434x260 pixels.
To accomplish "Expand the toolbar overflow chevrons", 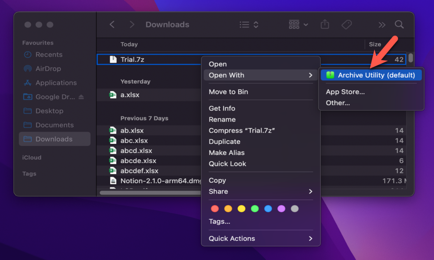I will pyautogui.click(x=382, y=25).
